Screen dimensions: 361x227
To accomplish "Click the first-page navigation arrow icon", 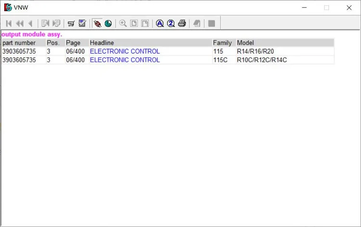I will click(9, 24).
